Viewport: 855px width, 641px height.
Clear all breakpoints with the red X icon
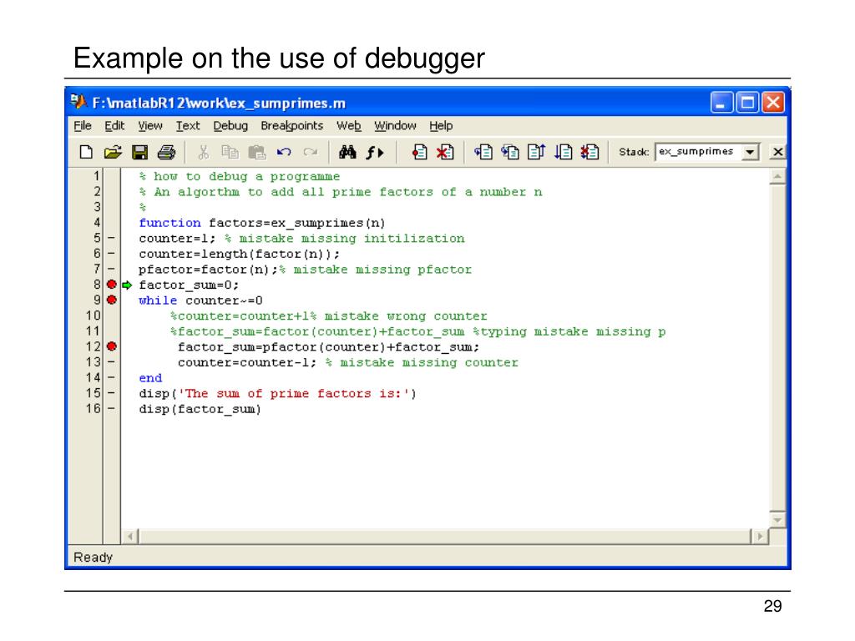(445, 152)
